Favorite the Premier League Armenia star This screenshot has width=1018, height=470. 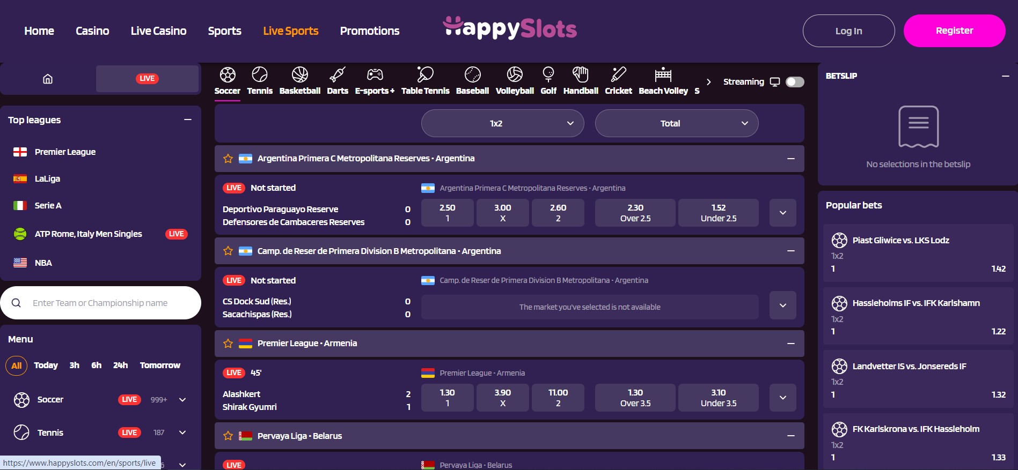[228, 344]
